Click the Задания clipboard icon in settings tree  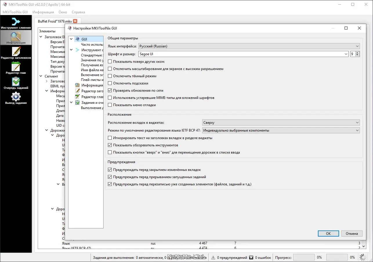click(77, 103)
